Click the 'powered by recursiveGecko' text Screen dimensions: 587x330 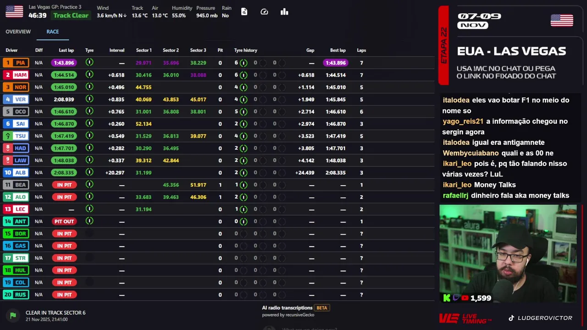288,315
